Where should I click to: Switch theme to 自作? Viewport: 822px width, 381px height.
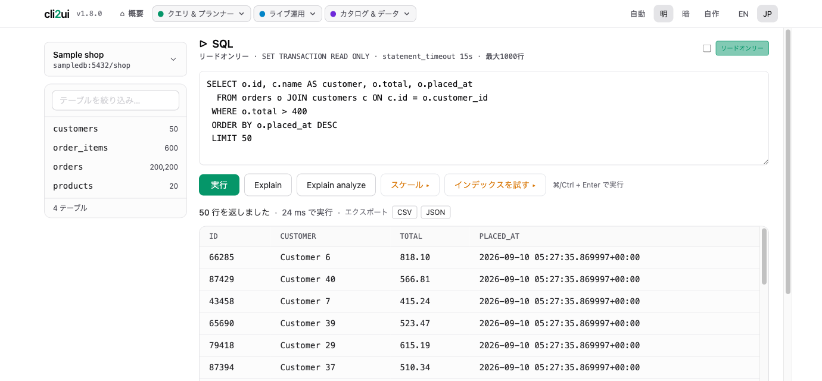coord(712,14)
